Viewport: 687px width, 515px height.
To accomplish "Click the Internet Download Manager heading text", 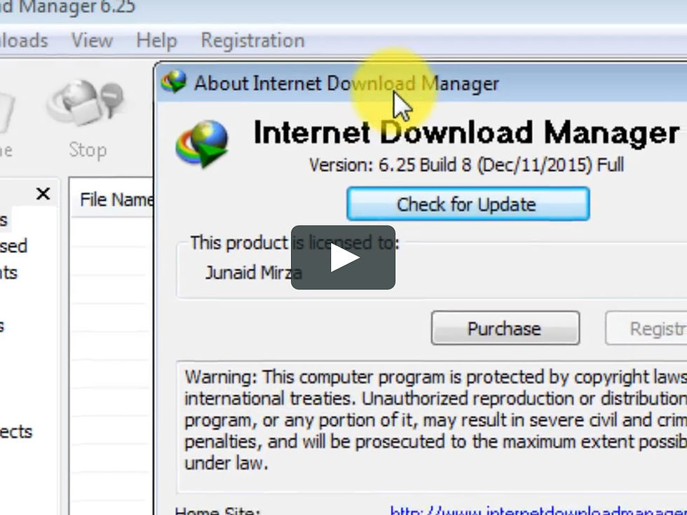I will coord(466,132).
